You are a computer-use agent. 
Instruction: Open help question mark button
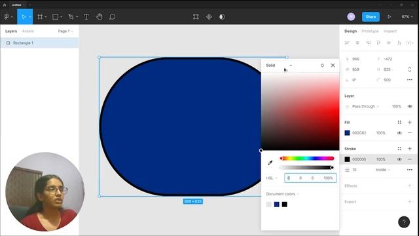(x=404, y=222)
